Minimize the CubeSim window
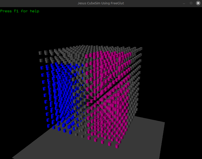Viewport: 202px width, 159px height. [x=184, y=3]
